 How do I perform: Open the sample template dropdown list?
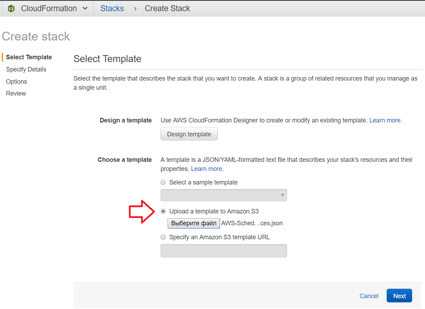pos(224,195)
